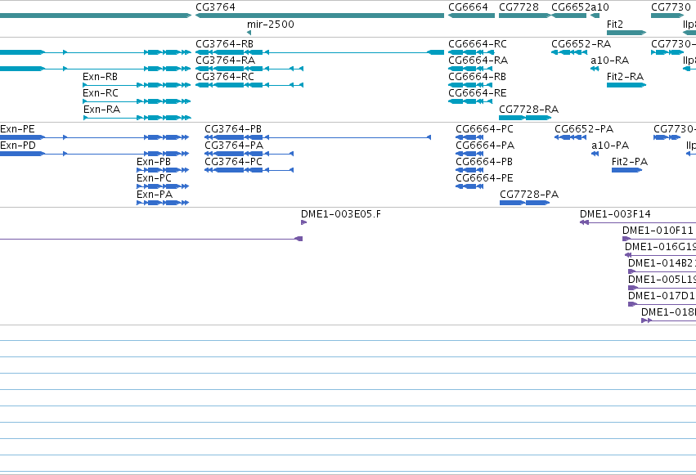Select transcript CG3764-RC

click(x=249, y=85)
